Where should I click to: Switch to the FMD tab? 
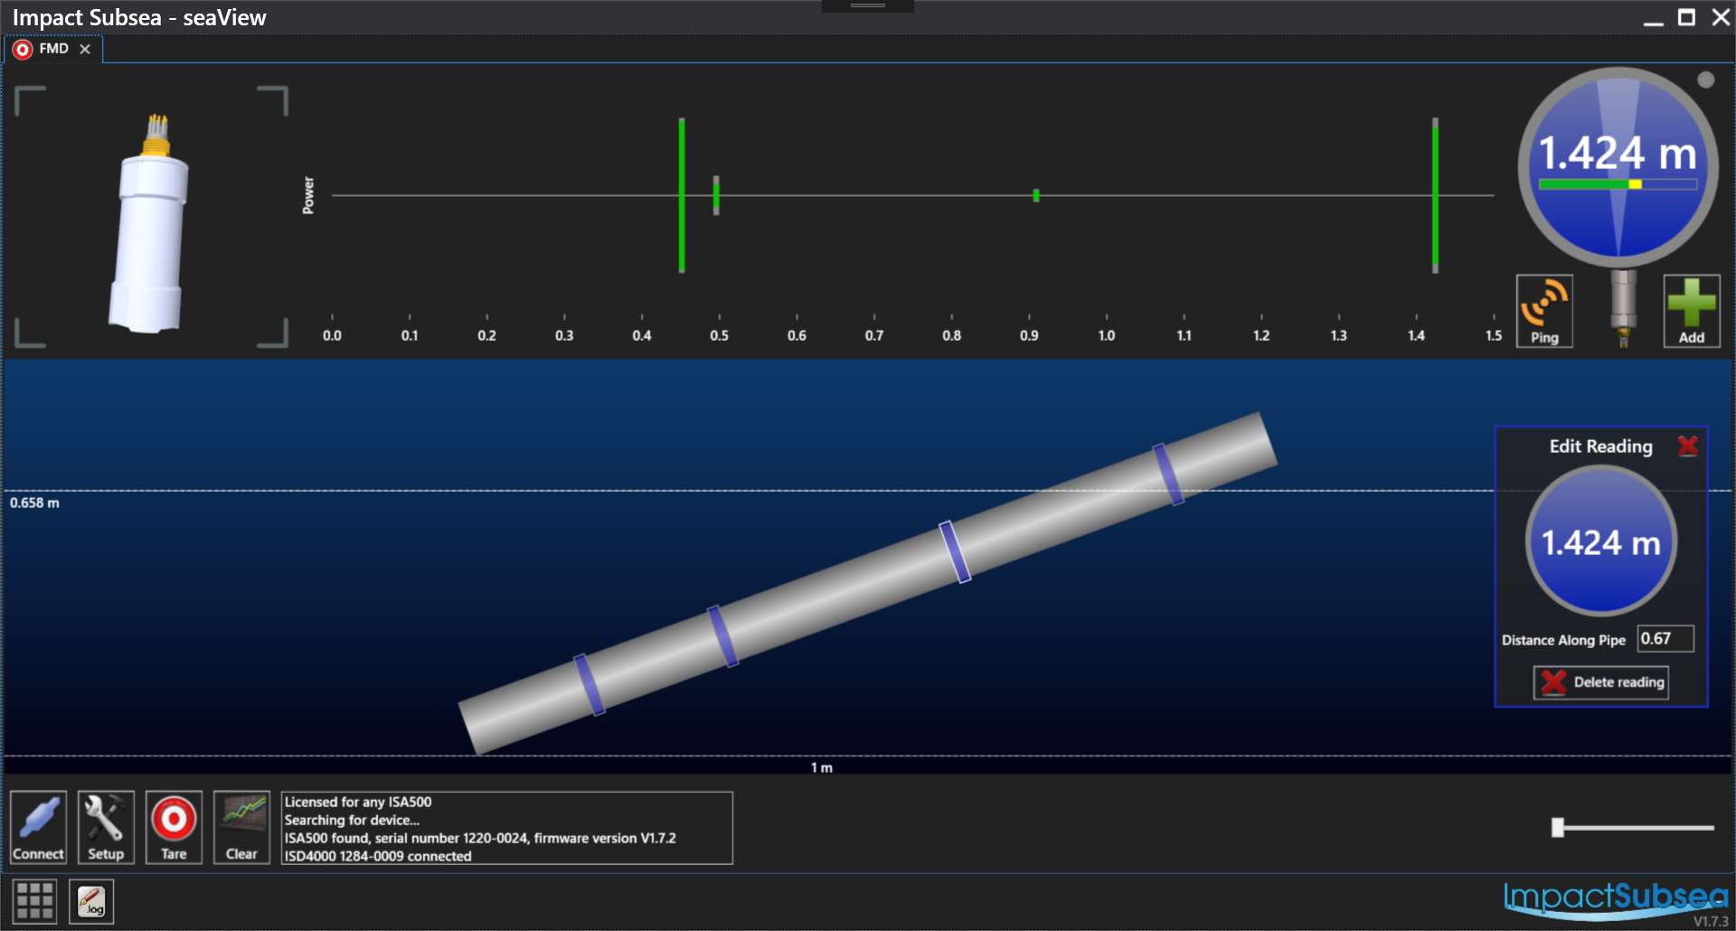coord(53,49)
